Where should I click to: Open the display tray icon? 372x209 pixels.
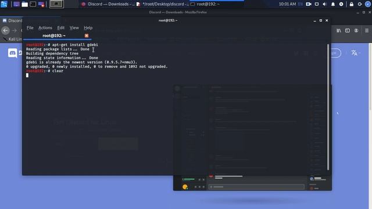(x=317, y=4)
